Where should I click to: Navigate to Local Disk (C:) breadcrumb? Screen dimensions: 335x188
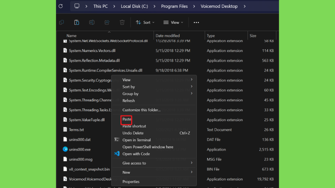pos(134,7)
